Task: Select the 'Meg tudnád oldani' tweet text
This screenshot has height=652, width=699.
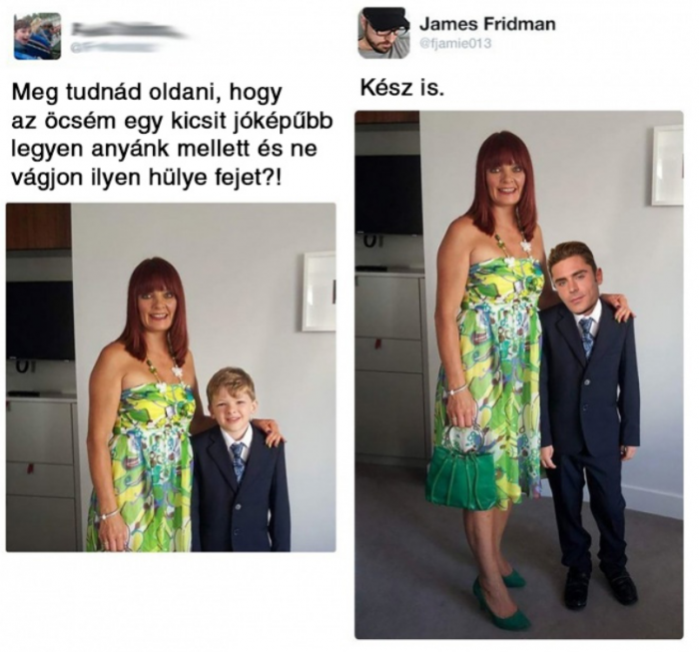Action: (172, 135)
